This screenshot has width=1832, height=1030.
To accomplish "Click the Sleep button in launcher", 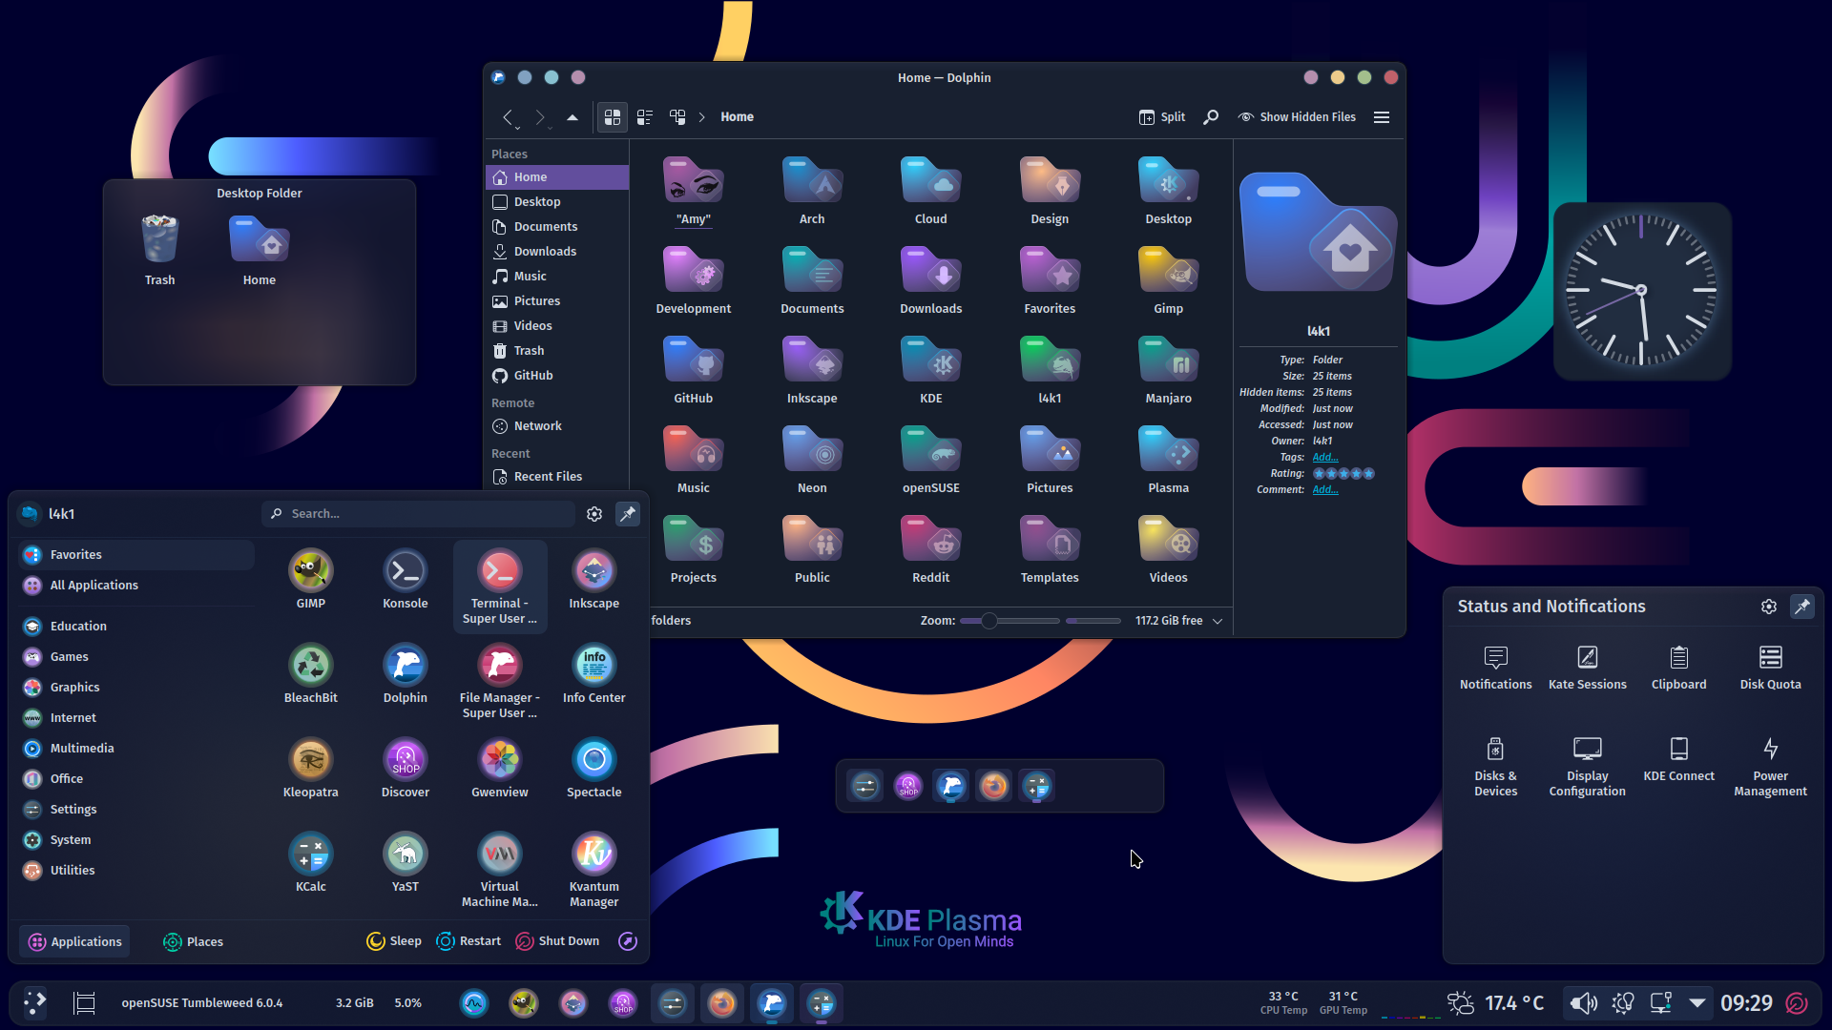I will tap(394, 941).
